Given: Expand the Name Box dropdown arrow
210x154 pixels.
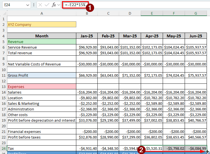Looking at the screenshot, I should pyautogui.click(x=27, y=5).
